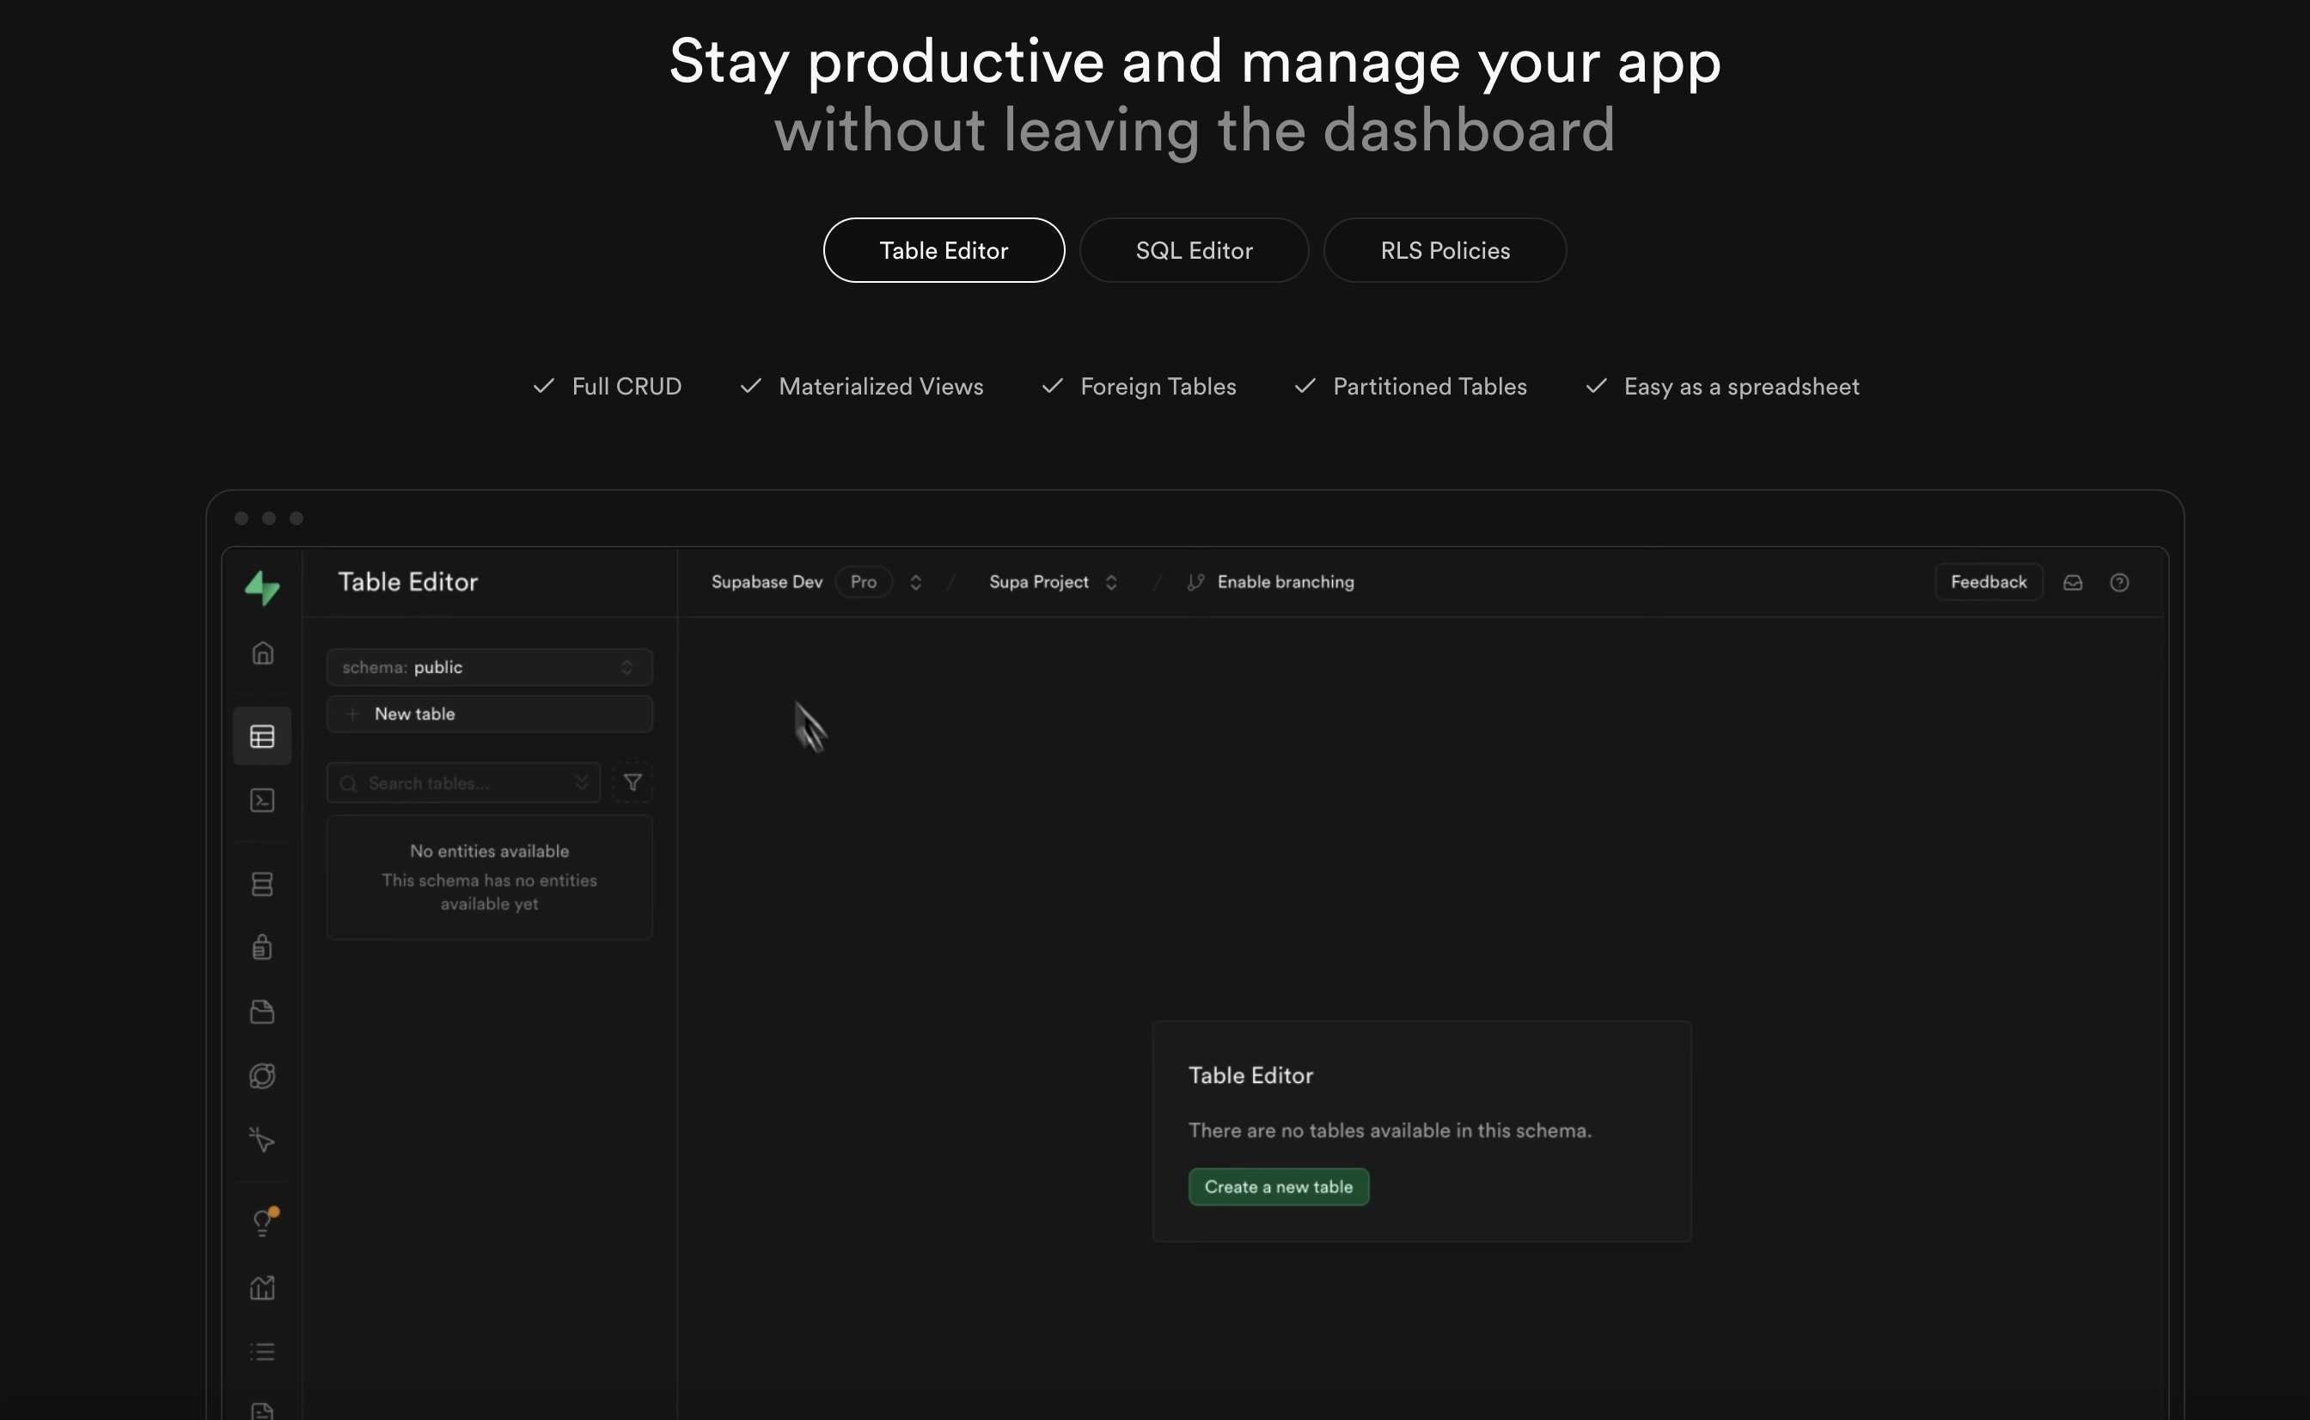
Task: Open the Home icon in sidebar
Action: (263, 652)
